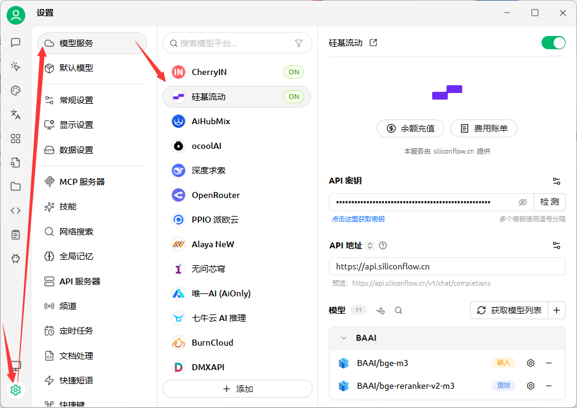
Task: Switch API address type selector
Action: [370, 245]
